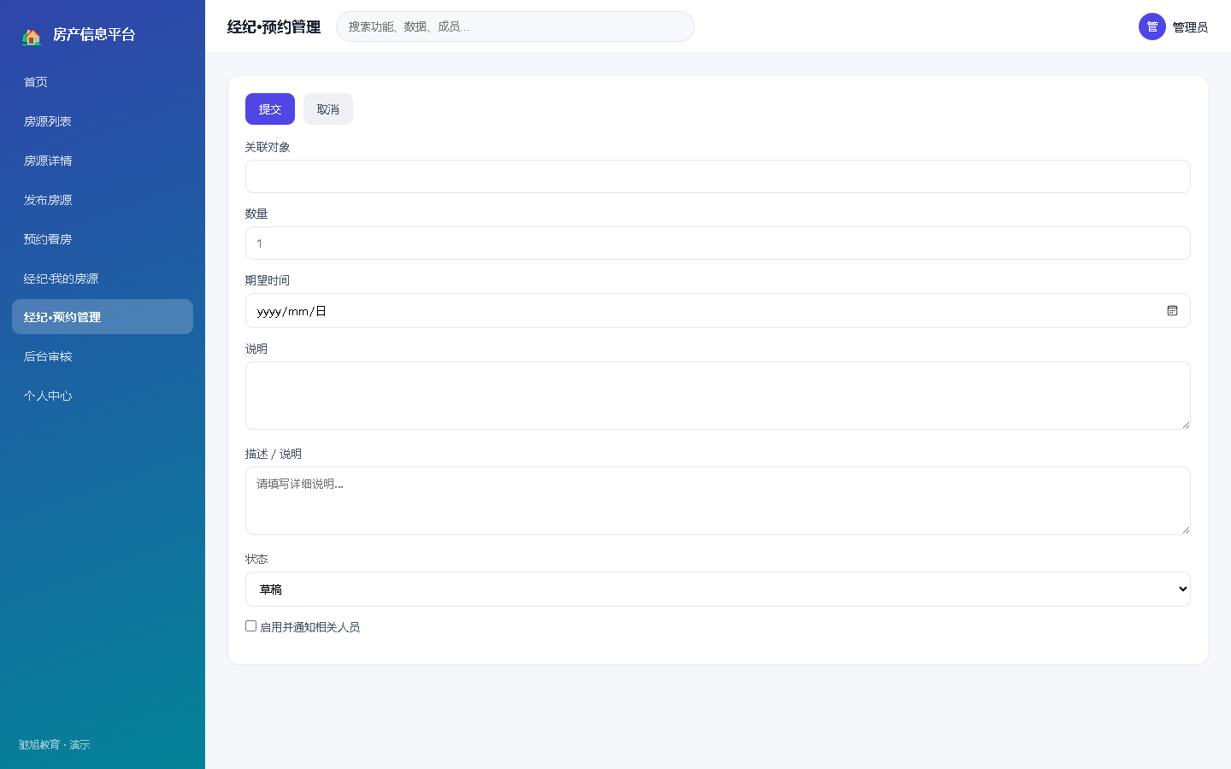Go to 个人中心
Image resolution: width=1231 pixels, height=769 pixels.
[103, 396]
